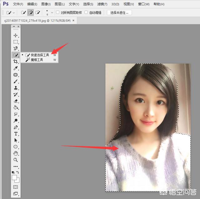Select the Zoom tool
The image size is (200, 199).
pyautogui.click(x=16, y=160)
